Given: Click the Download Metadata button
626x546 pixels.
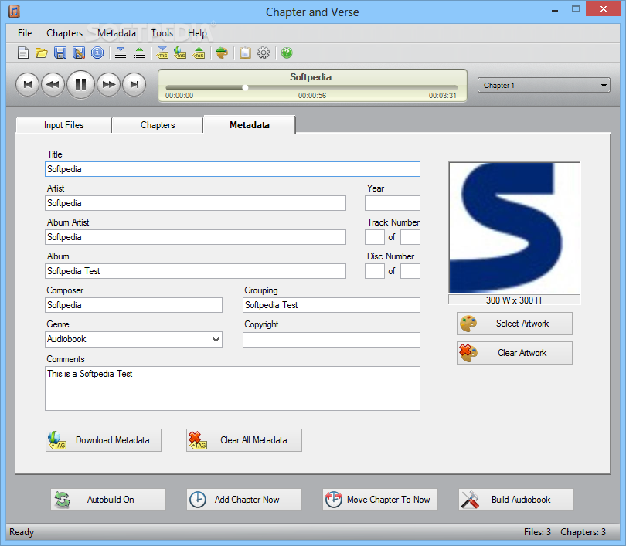Looking at the screenshot, I should pos(104,440).
